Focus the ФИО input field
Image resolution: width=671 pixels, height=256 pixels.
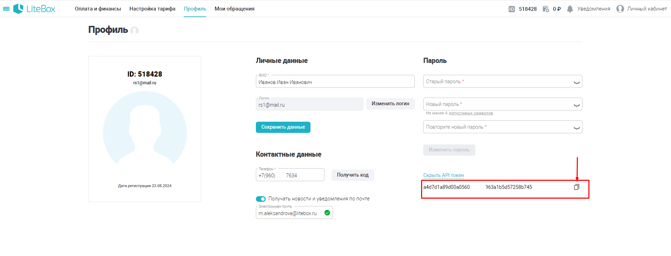coord(335,81)
